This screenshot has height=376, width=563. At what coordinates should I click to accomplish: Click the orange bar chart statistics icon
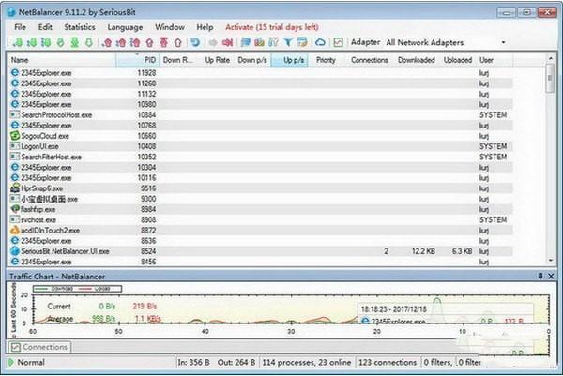259,42
